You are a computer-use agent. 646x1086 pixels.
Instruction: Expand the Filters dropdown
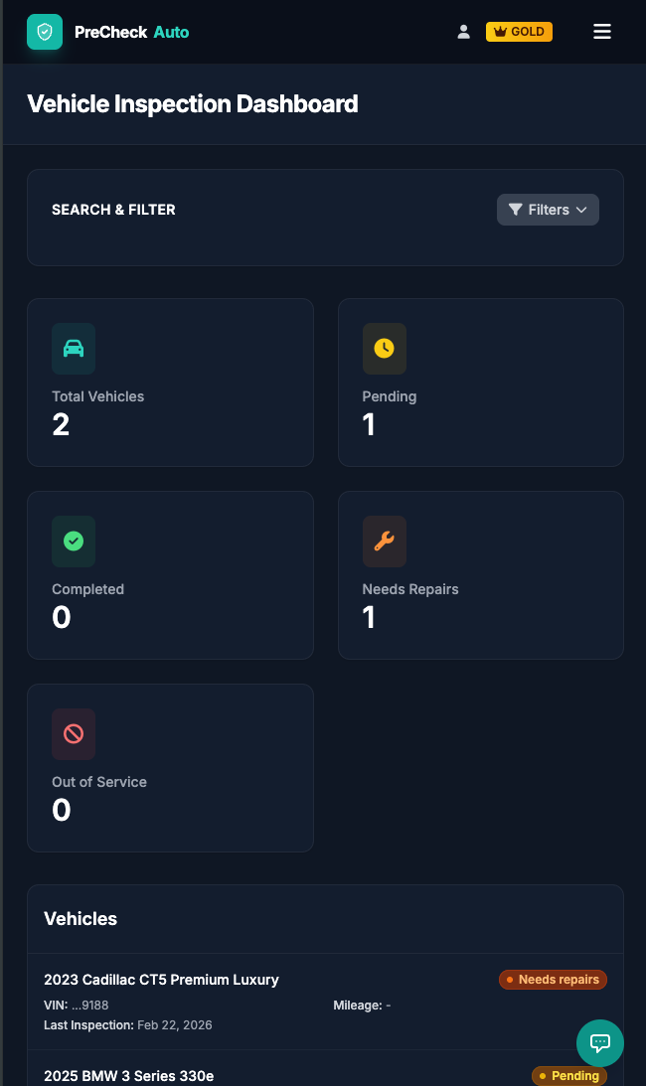(548, 210)
